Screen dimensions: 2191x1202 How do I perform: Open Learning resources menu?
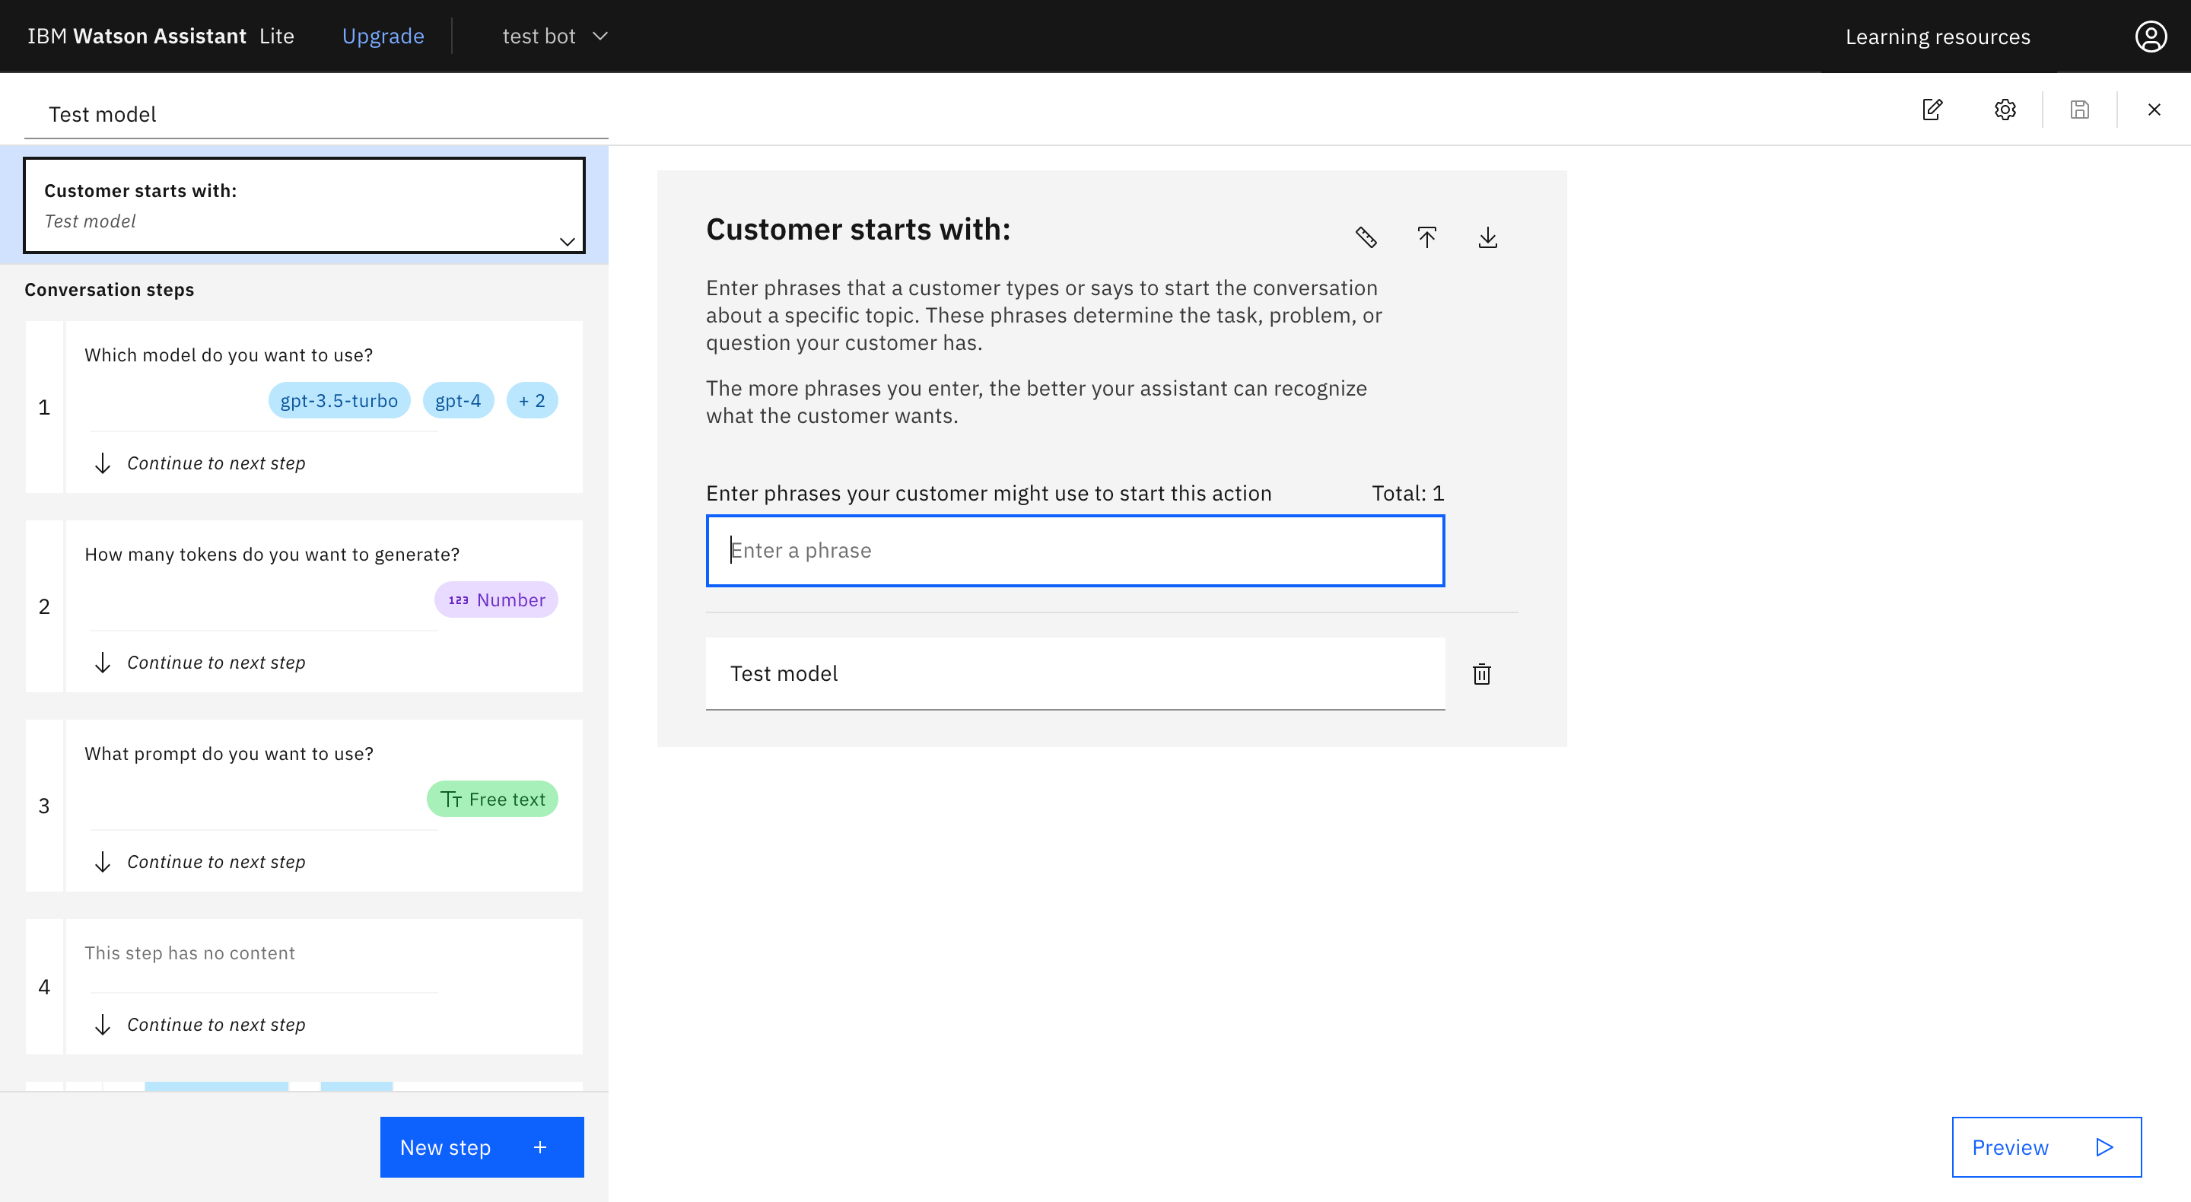coord(1937,37)
